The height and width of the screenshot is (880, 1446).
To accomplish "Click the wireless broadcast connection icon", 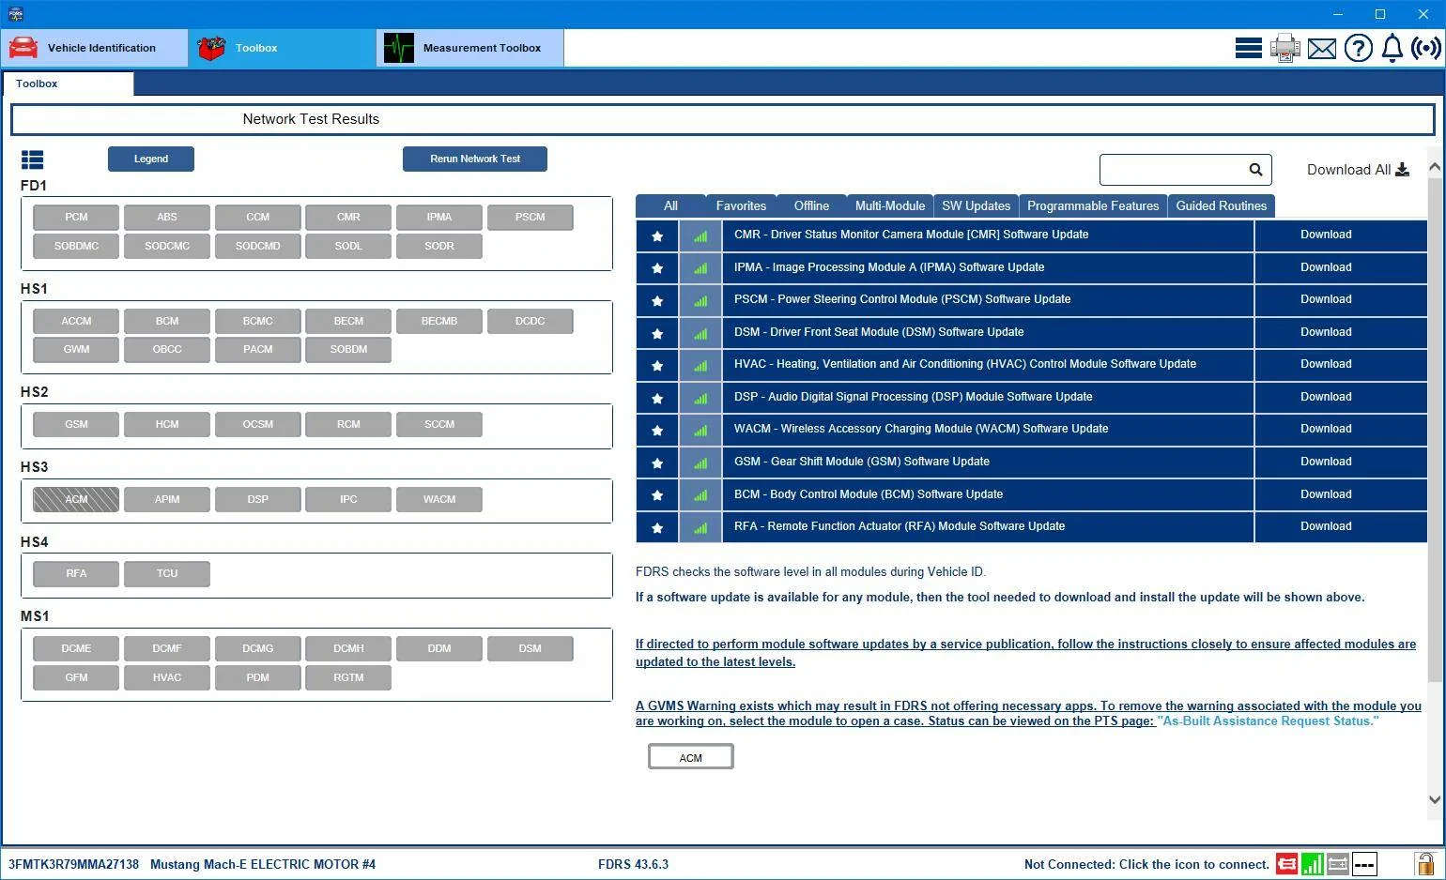I will pyautogui.click(x=1425, y=48).
